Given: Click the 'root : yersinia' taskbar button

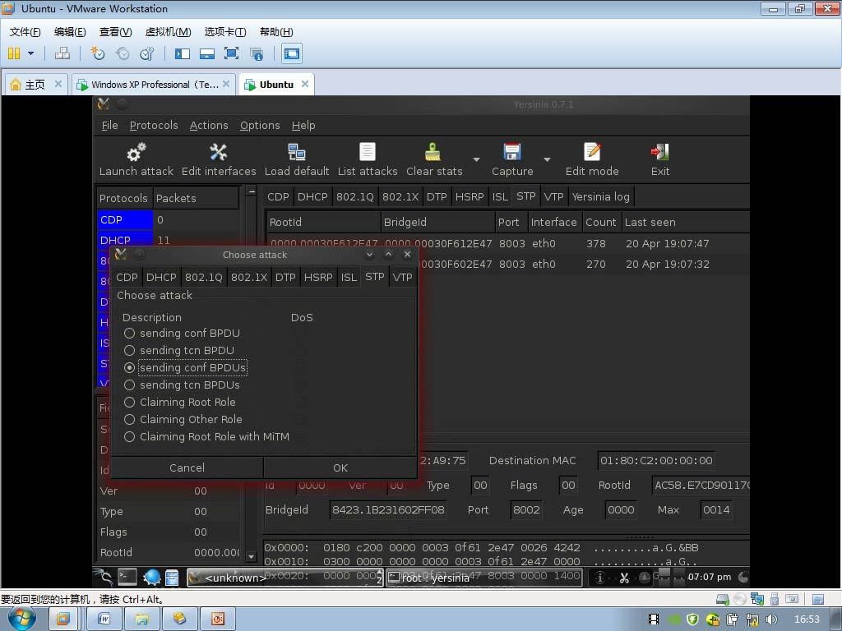Looking at the screenshot, I should point(483,578).
